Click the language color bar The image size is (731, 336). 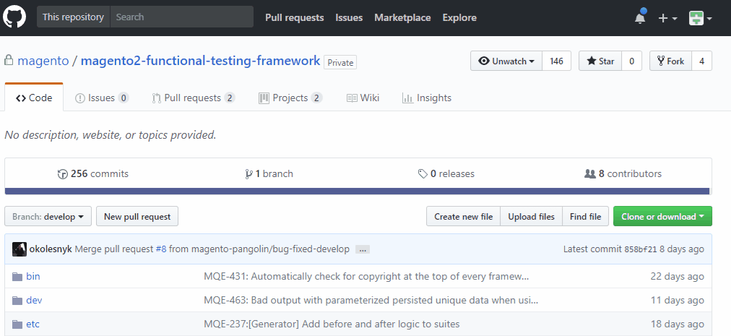pos(358,191)
